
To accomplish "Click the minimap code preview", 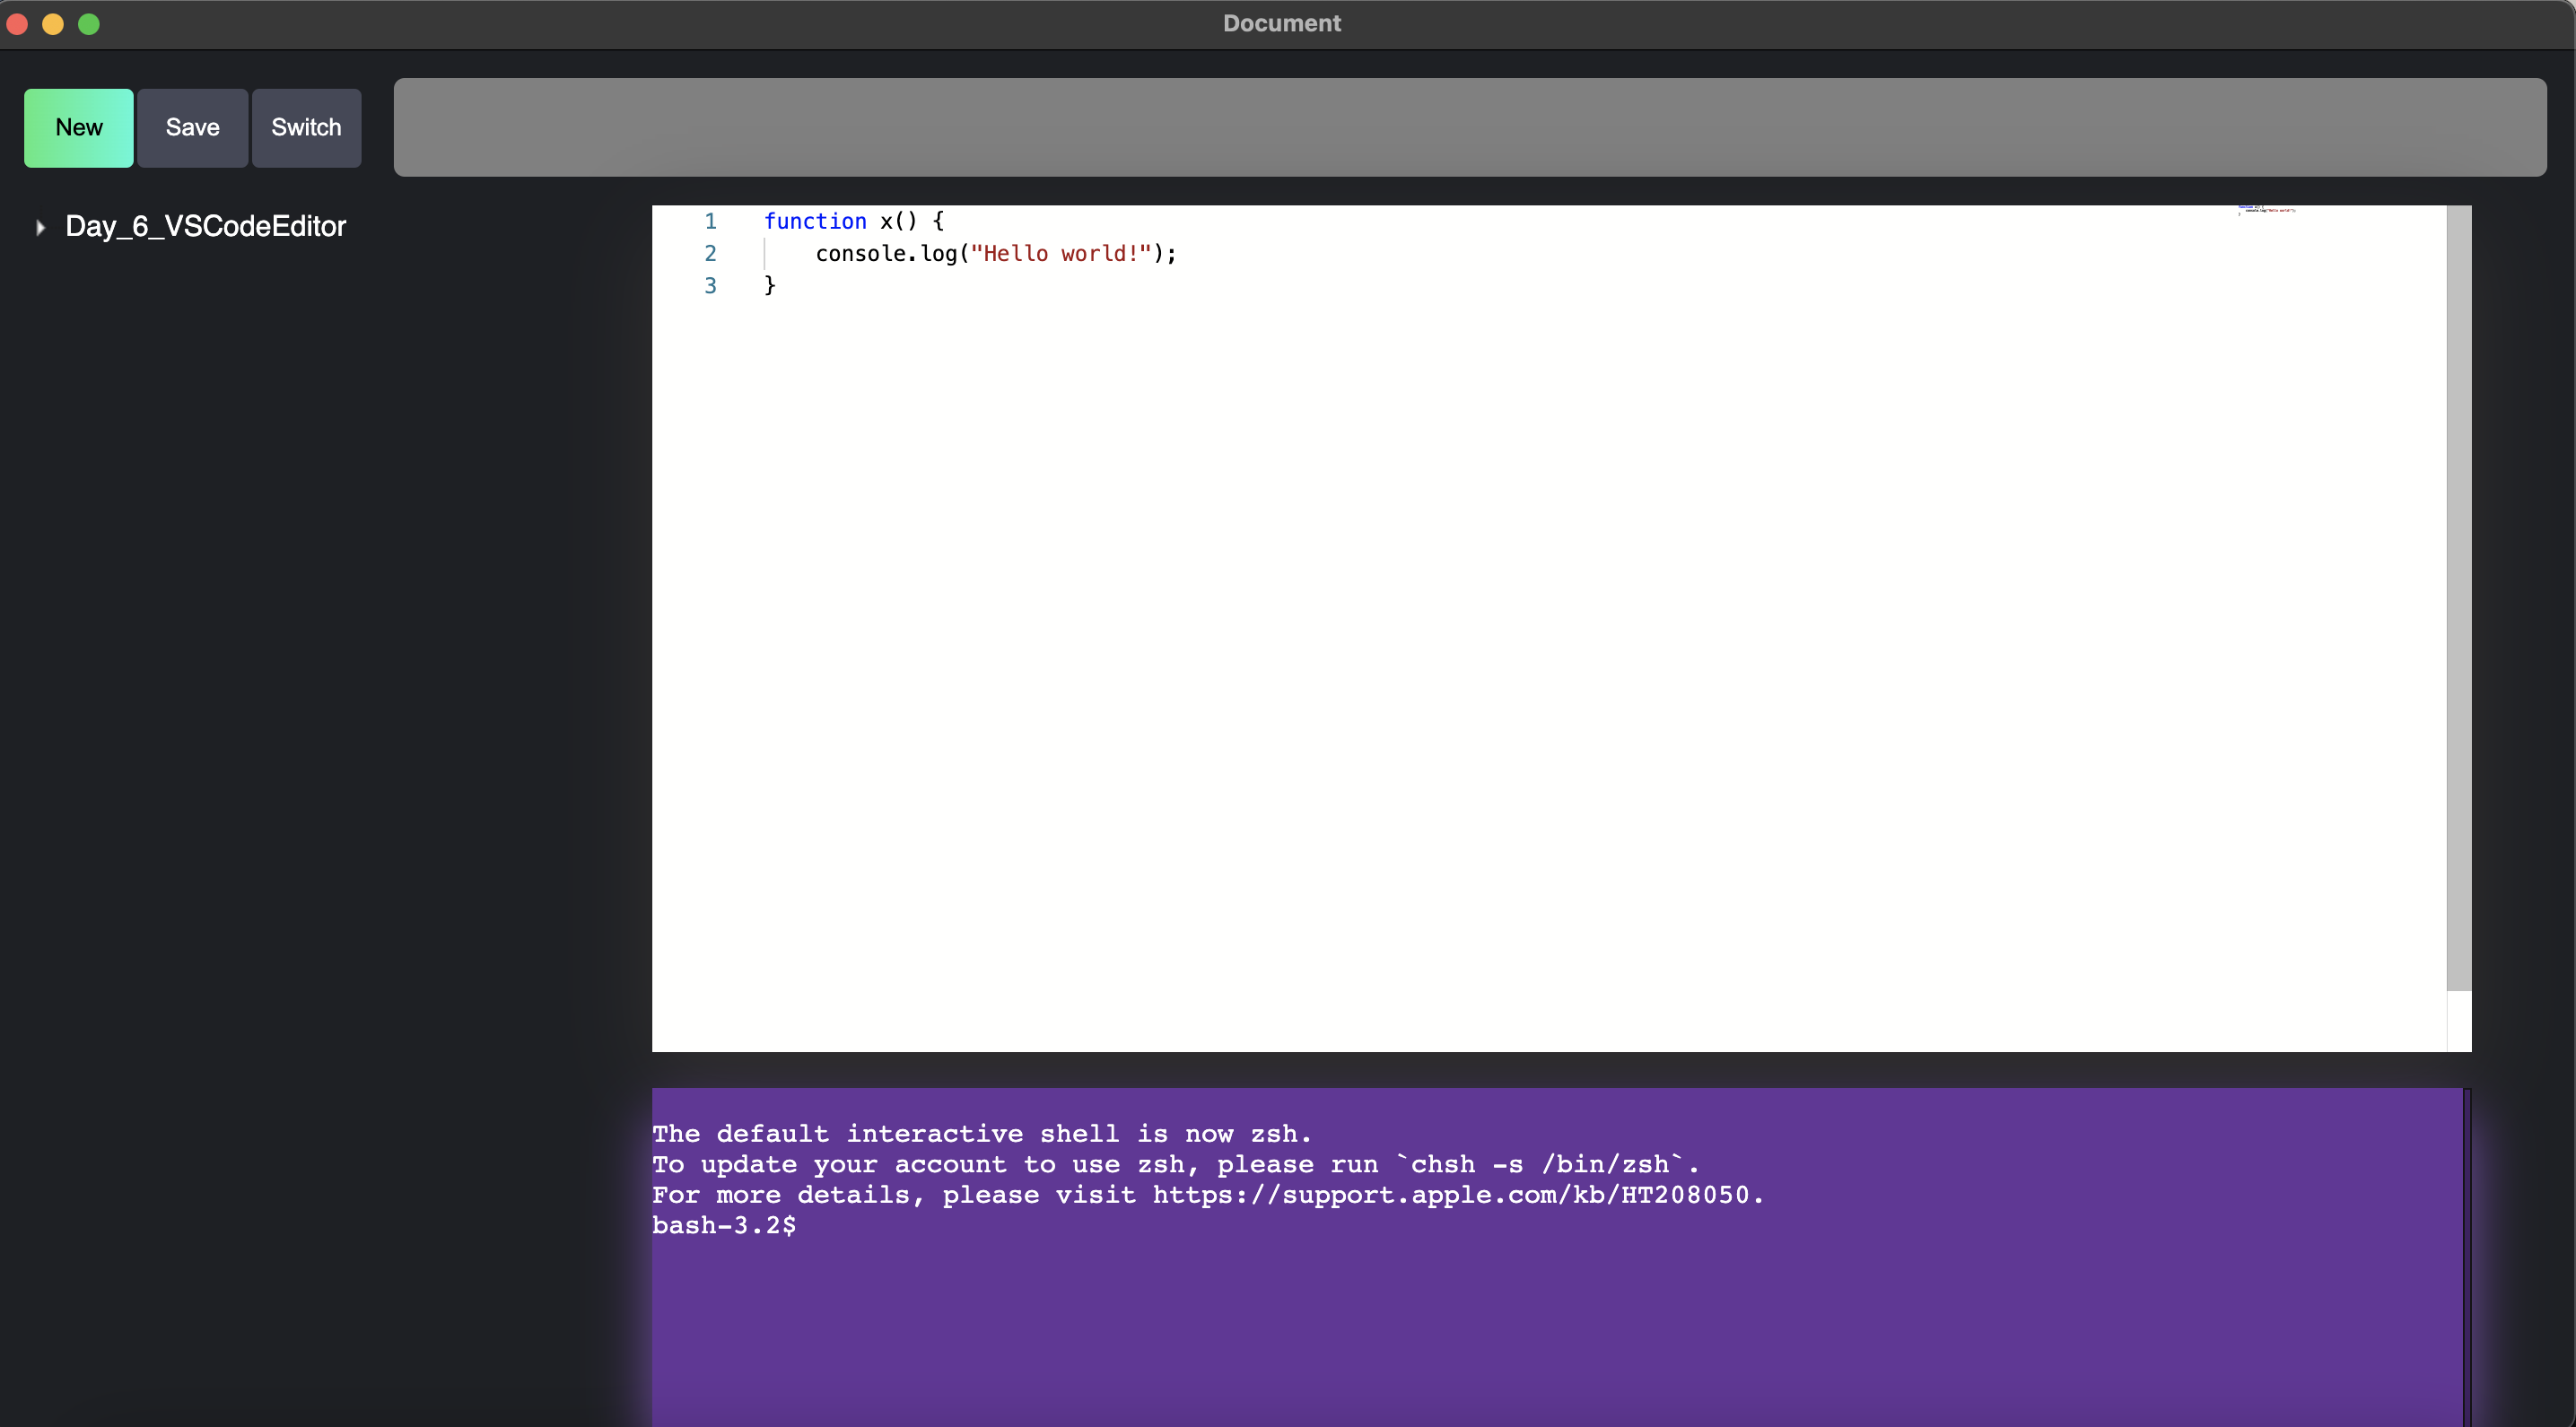I will 2267,210.
